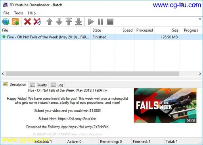Switch to the Quality tab
Image resolution: width=203 pixels, height=145 pixels.
tap(38, 85)
